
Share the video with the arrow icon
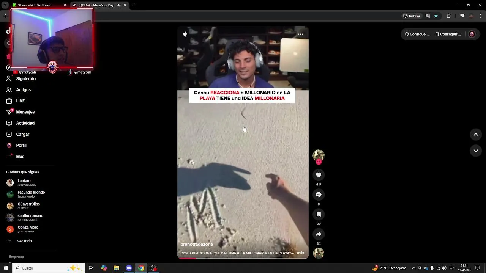click(319, 234)
